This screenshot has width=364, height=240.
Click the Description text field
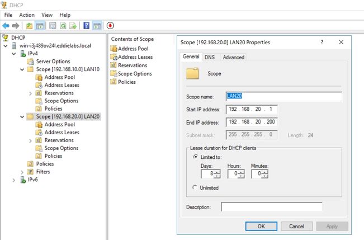click(x=272, y=207)
